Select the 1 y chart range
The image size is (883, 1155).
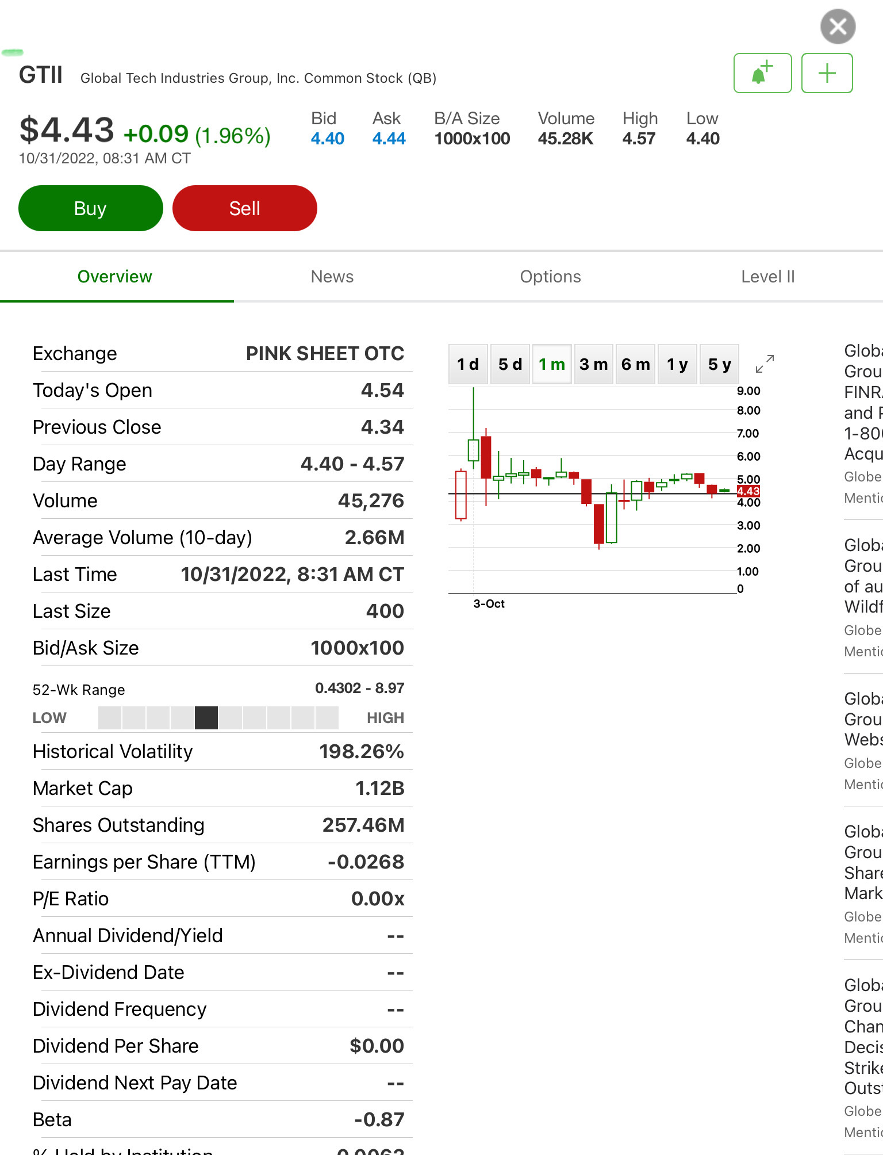coord(678,364)
